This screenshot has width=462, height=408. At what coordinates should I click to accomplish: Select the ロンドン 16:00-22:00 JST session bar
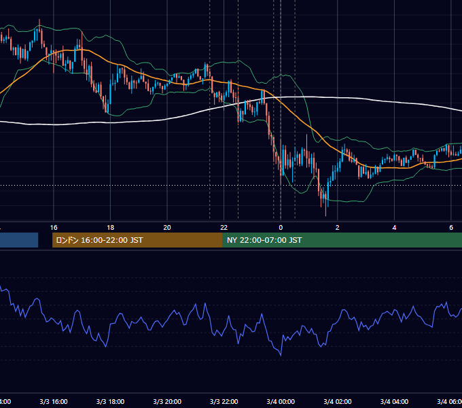(137, 240)
